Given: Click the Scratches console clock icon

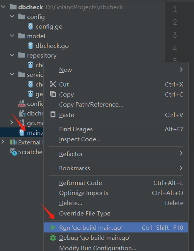Looking at the screenshot, I should click(x=13, y=152).
